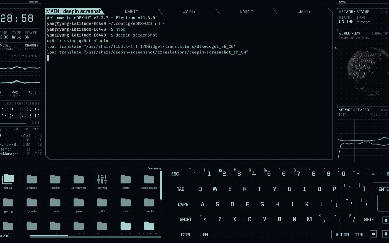Open the .gradle folder
This screenshot has width=389, height=243.
pyautogui.click(x=32, y=205)
